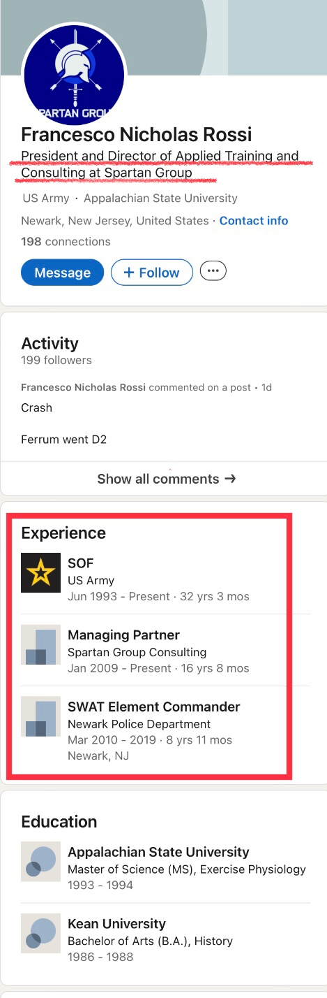Click the Appalachian State University school icon

(40, 862)
